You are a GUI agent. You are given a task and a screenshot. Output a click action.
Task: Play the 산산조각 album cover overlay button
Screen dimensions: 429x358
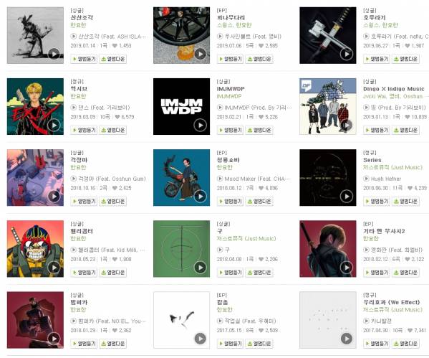tap(54, 54)
